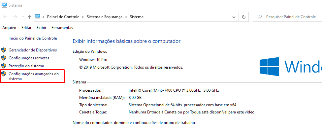Open the Arquivo menu

(9, 27)
